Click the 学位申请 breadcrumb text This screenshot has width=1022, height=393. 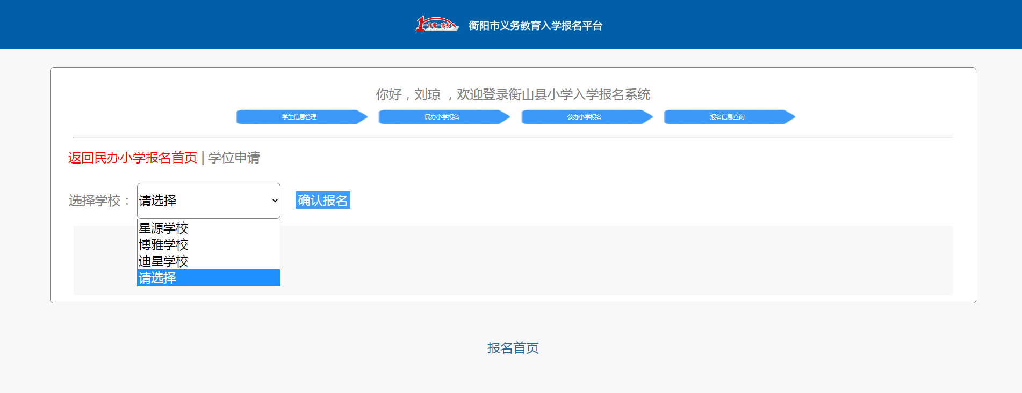(x=234, y=158)
